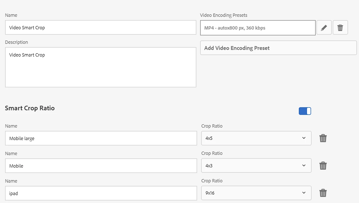Toggle the Smart Crop Ratio switch

pyautogui.click(x=305, y=111)
